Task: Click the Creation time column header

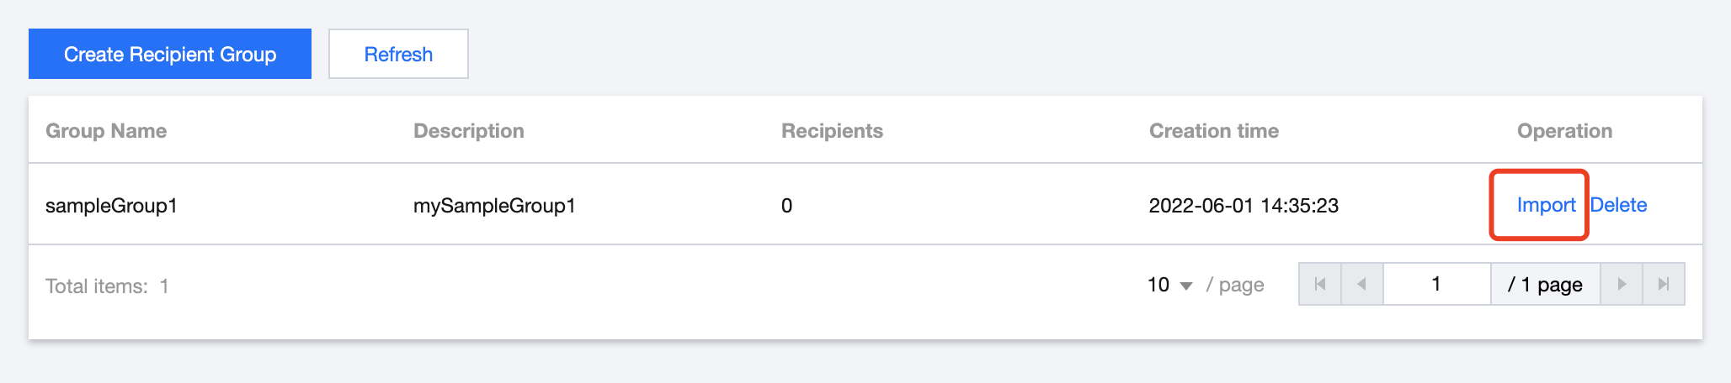Action: pos(1213,131)
